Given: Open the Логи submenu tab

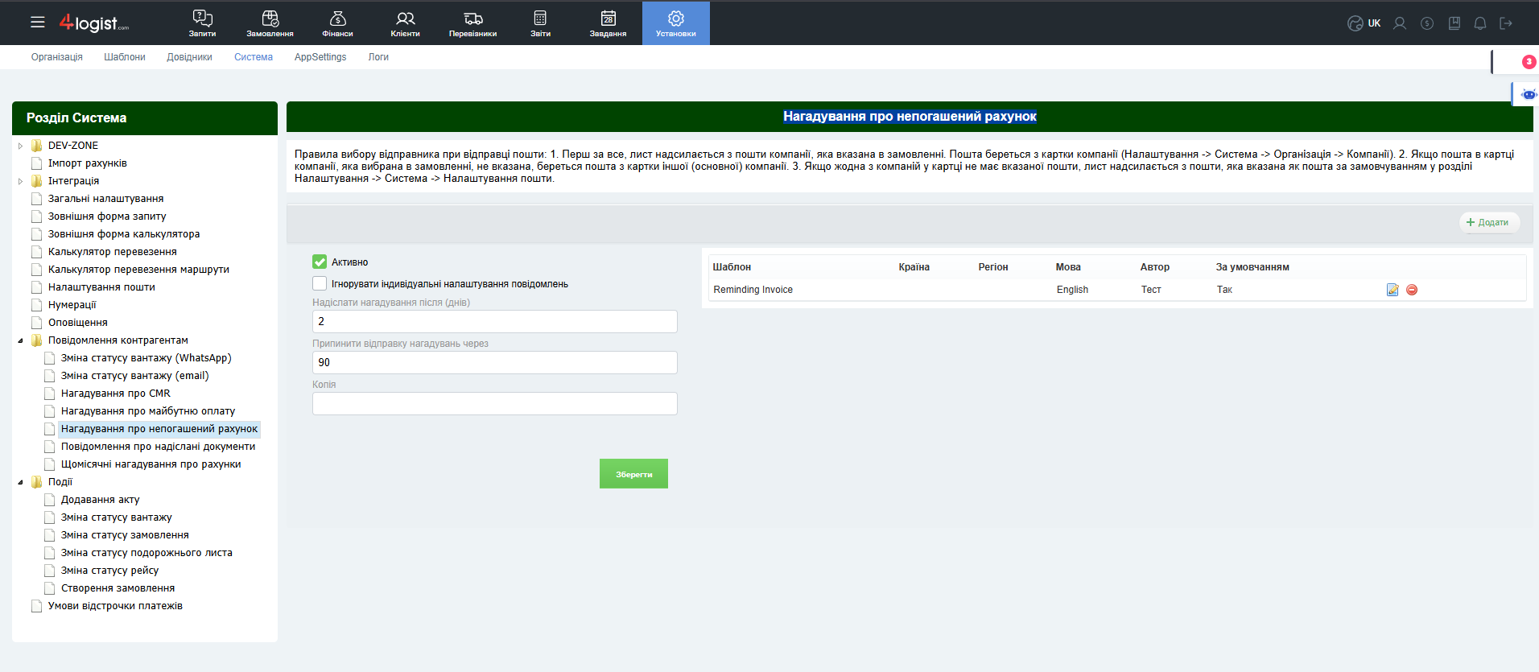Looking at the screenshot, I should click(378, 57).
